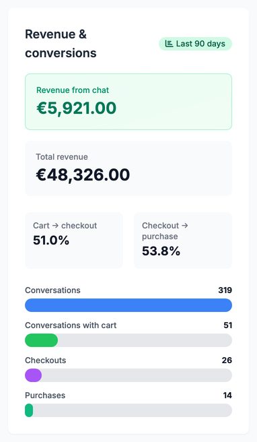Click the green Conversations with cart bar
Viewport: 257px width, 442px height.
[42, 340]
